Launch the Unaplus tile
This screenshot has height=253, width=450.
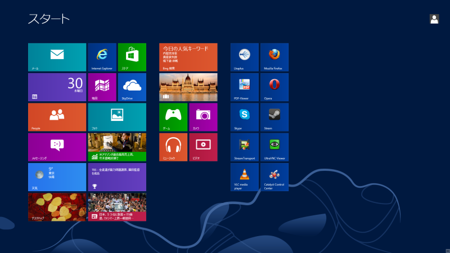click(245, 57)
